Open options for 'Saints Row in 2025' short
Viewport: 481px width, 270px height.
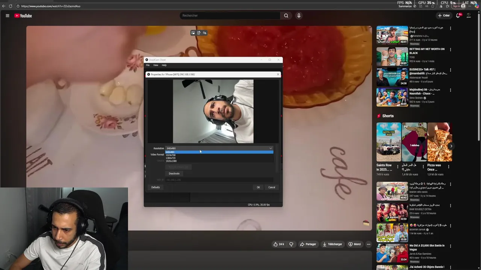(x=398, y=166)
